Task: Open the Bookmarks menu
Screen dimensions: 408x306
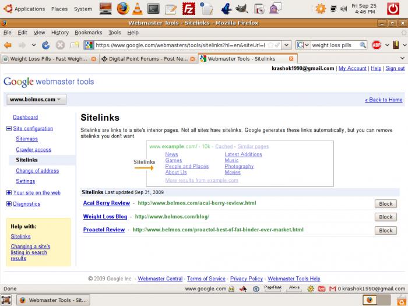Action: (x=88, y=33)
